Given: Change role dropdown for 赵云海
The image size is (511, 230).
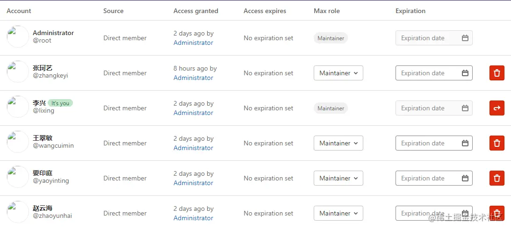Looking at the screenshot, I should pos(338,213).
